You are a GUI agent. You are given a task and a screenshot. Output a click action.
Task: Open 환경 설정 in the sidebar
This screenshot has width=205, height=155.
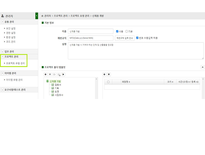click(11, 37)
